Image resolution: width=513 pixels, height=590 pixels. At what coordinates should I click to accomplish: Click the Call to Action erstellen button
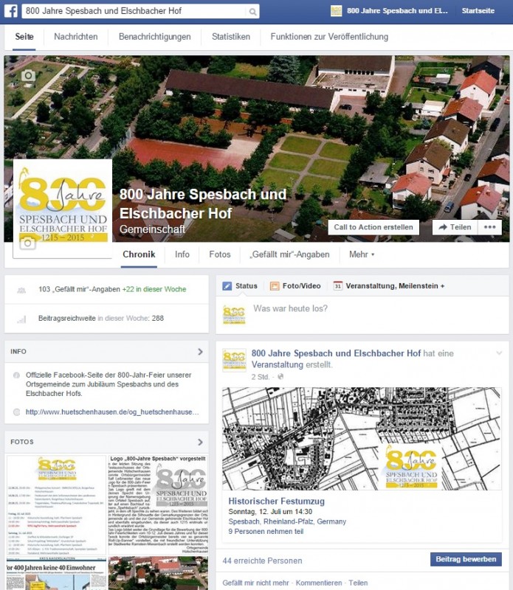373,227
